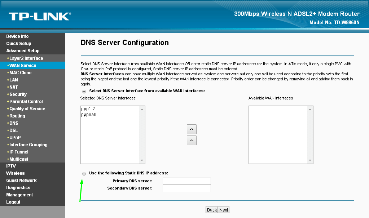The height and width of the screenshot is (218, 369).
Task: Choose pppoa0 interface entry
Action: (x=89, y=115)
